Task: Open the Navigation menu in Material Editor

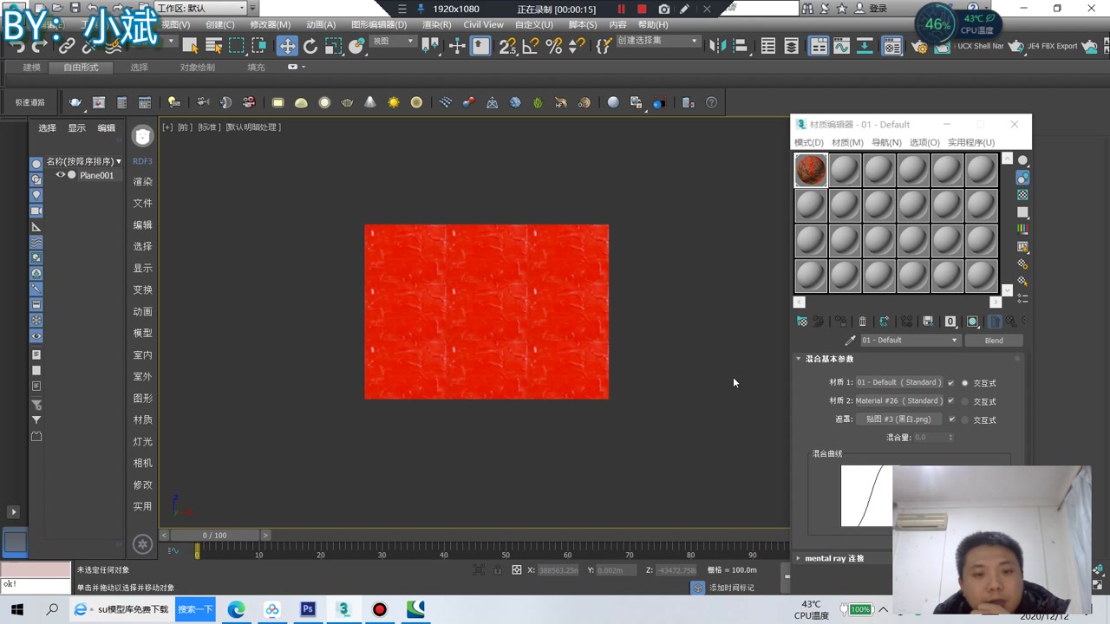Action: pos(886,142)
